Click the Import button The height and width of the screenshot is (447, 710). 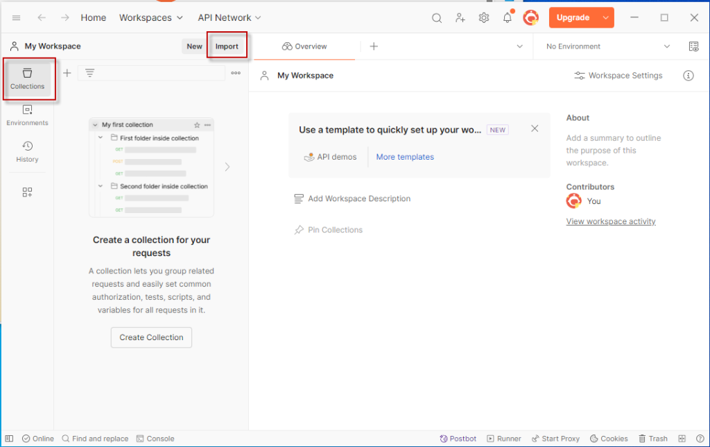point(227,47)
